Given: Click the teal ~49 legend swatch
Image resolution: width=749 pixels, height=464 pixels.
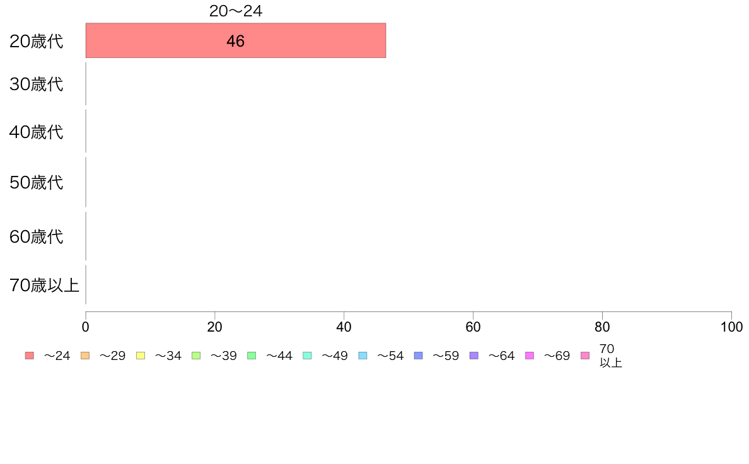Looking at the screenshot, I should point(307,356).
